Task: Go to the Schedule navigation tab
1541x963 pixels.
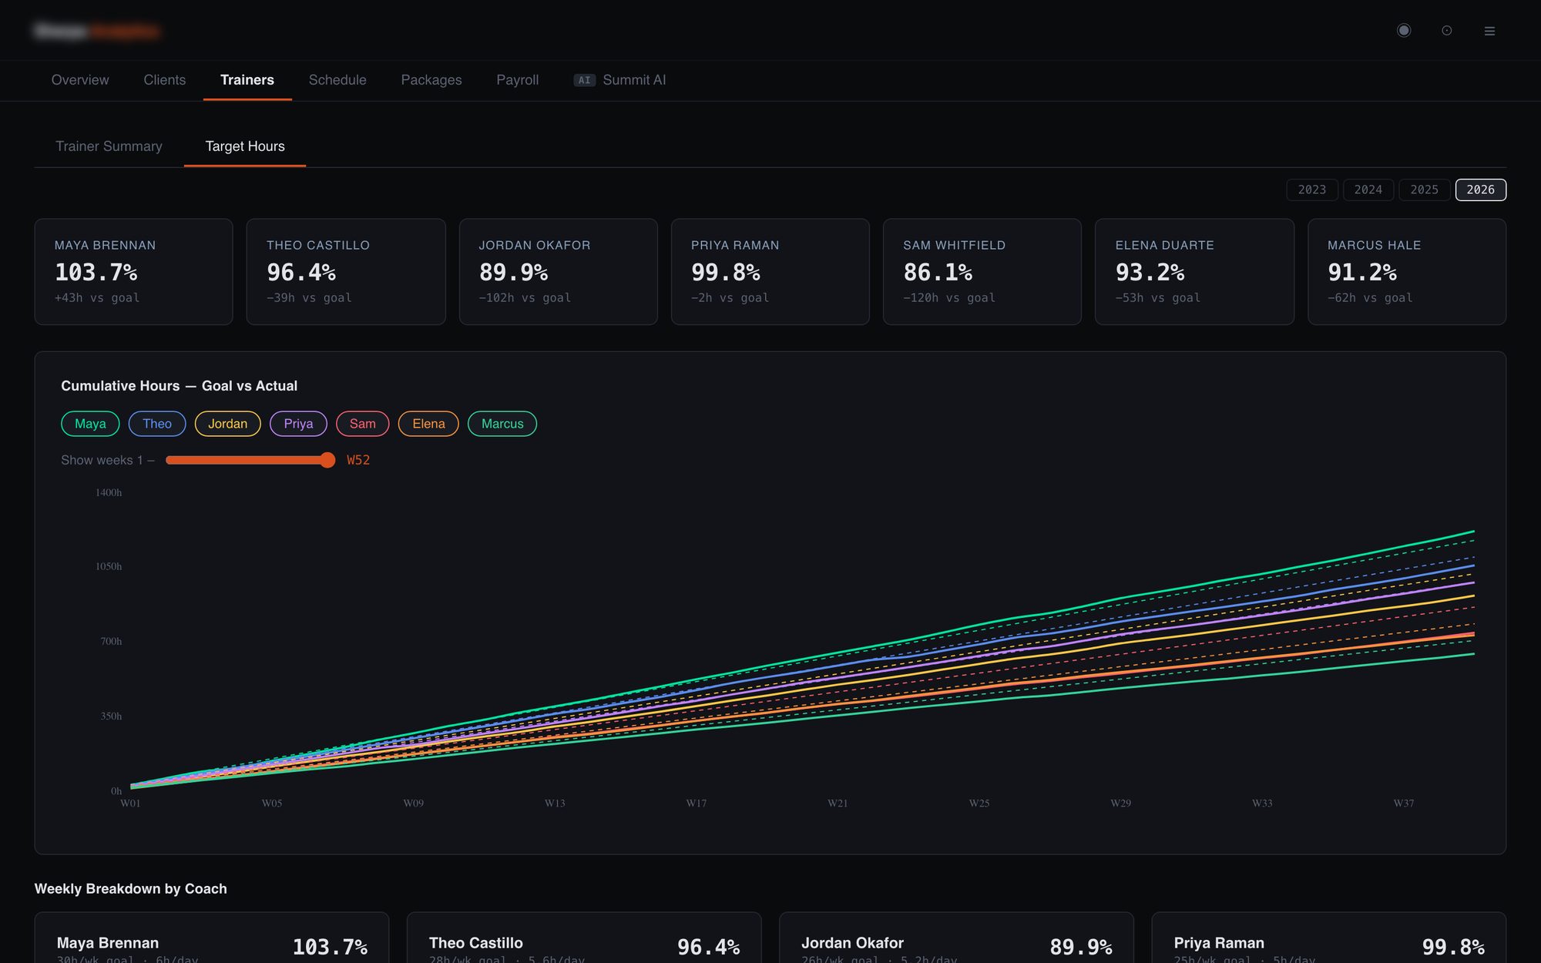Action: pyautogui.click(x=337, y=80)
